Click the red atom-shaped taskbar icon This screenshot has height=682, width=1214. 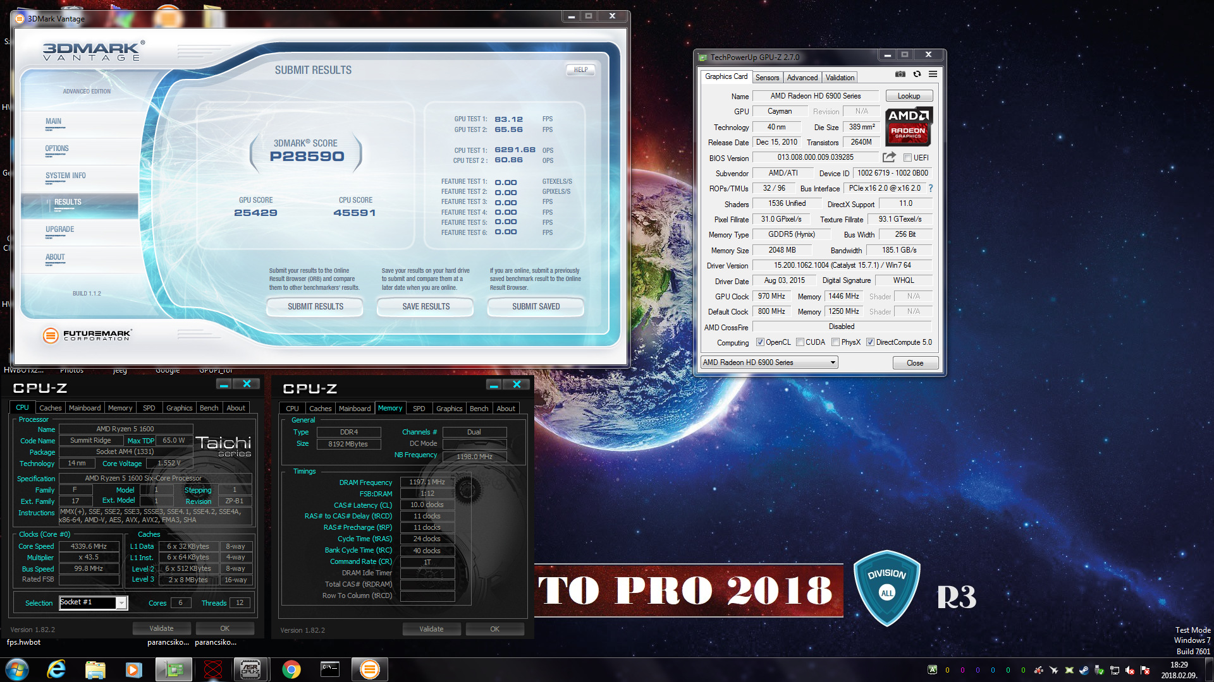(213, 669)
